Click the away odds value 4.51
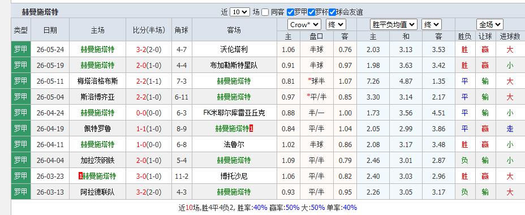The image size is (525, 215). point(438,113)
